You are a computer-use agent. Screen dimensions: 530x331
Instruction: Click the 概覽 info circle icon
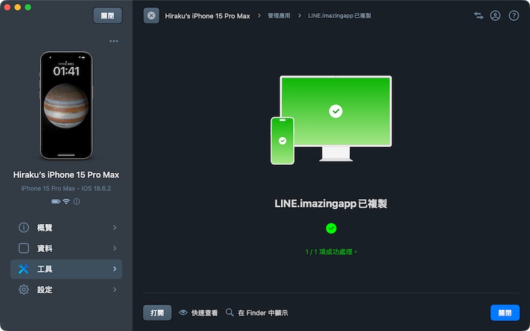(24, 228)
